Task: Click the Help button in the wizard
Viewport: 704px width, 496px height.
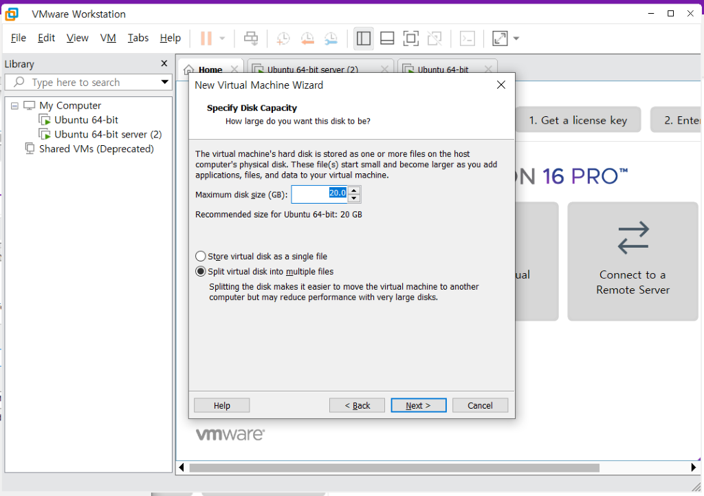Action: pos(222,405)
